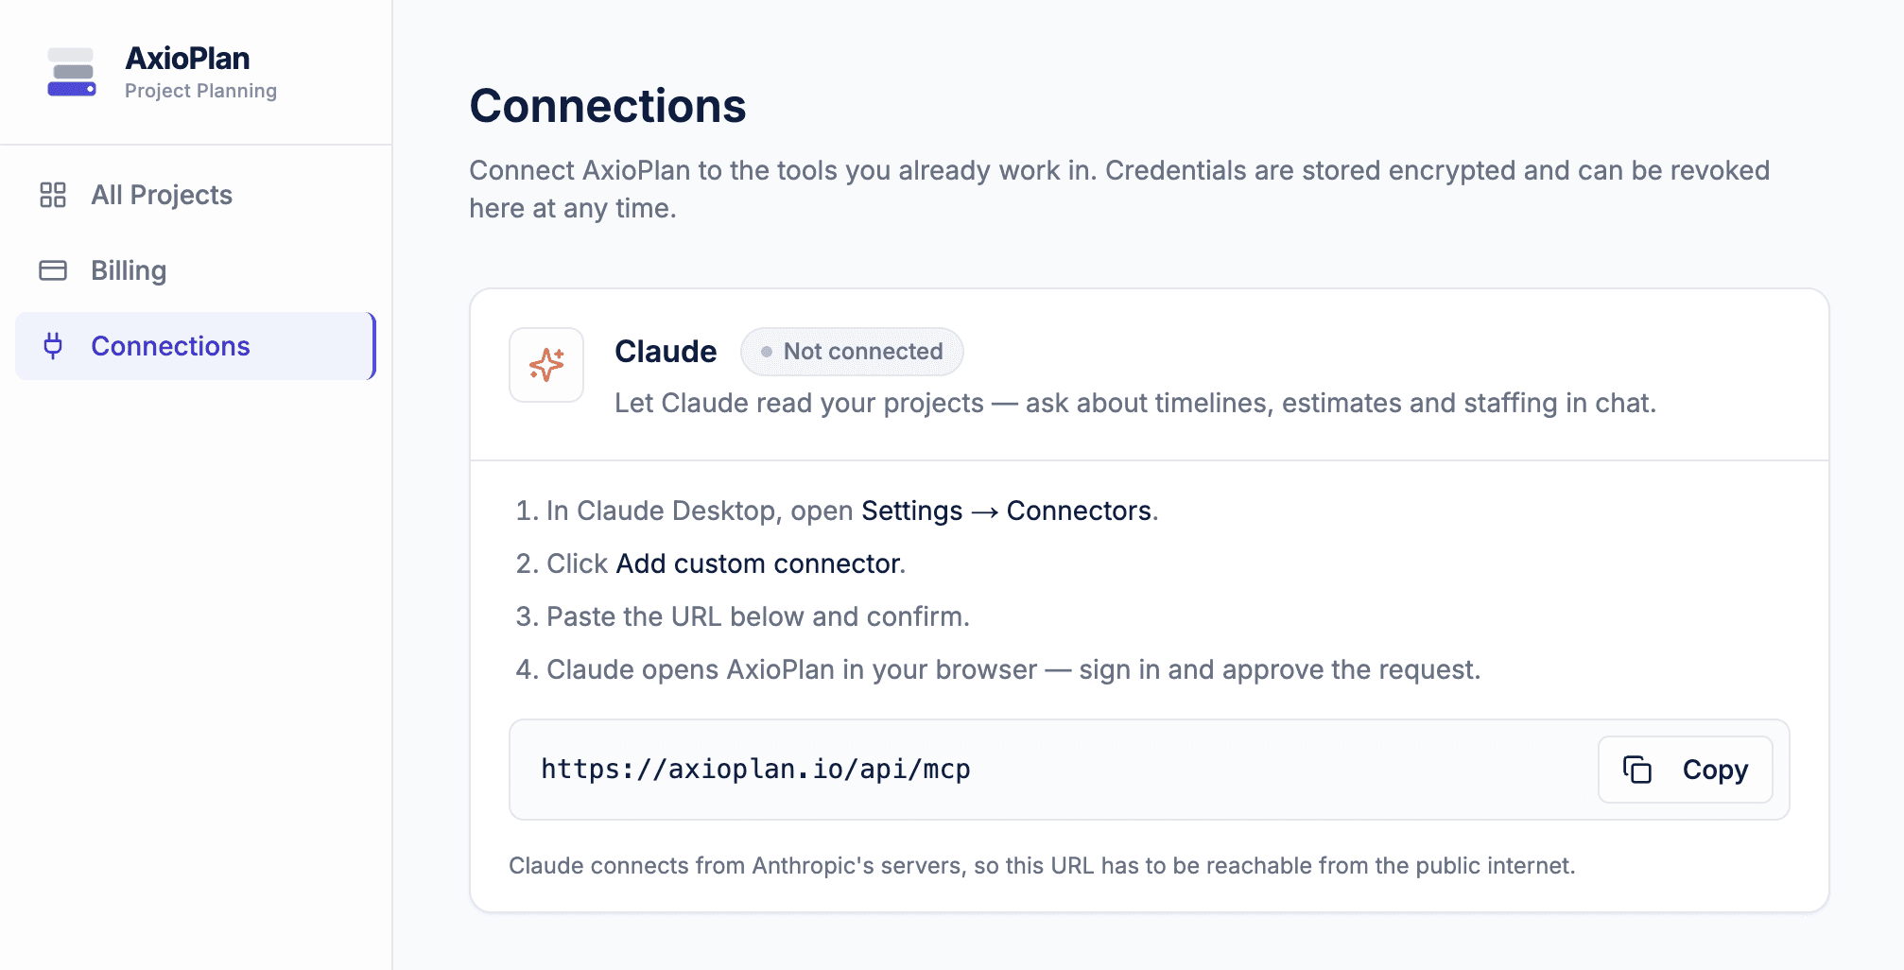Click the AxioPlan stacked-layers logo icon
The width and height of the screenshot is (1904, 970).
click(72, 72)
